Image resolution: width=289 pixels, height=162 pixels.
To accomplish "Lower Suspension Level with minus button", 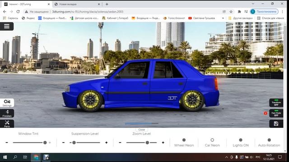I will (63, 143).
